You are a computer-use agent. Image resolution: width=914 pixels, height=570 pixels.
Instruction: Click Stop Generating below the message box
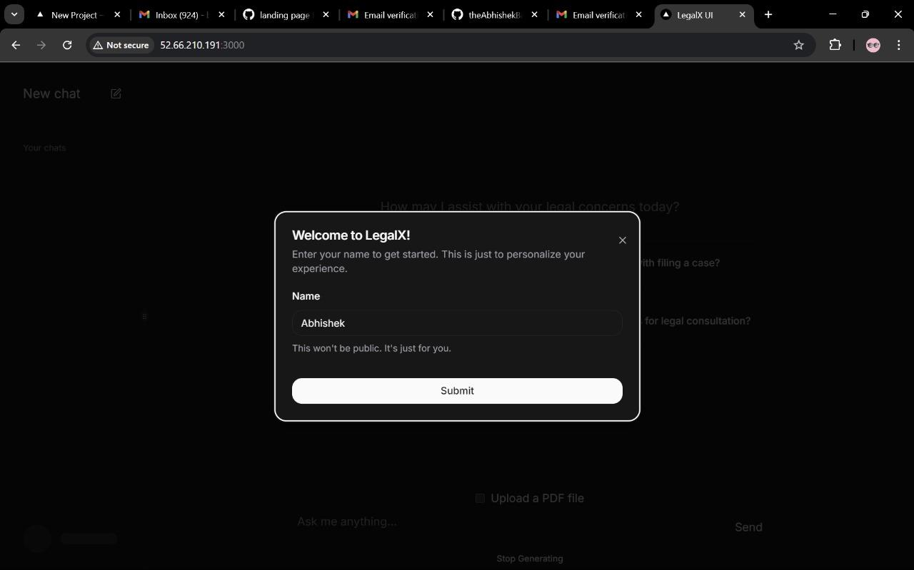(x=530, y=559)
